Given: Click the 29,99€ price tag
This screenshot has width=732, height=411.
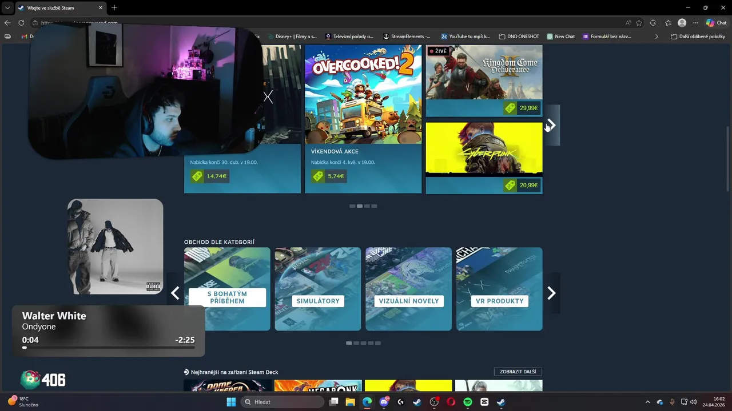Looking at the screenshot, I should 522,108.
